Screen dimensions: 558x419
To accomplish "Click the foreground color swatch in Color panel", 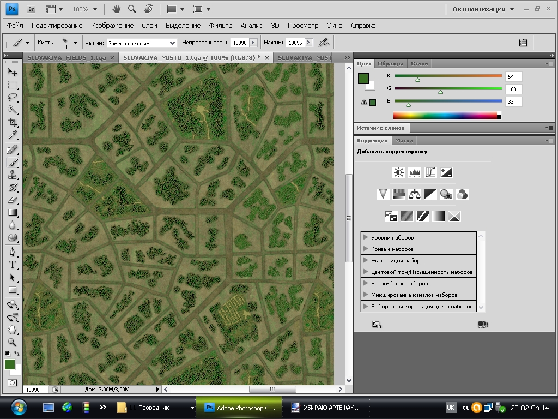I will click(x=363, y=79).
